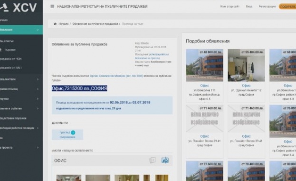
Task: Click Към стар сайт link
Action: click(230, 7)
